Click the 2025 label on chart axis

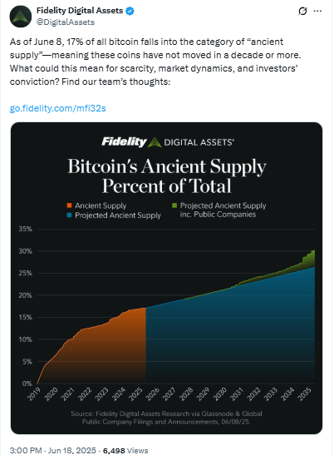click(x=135, y=393)
